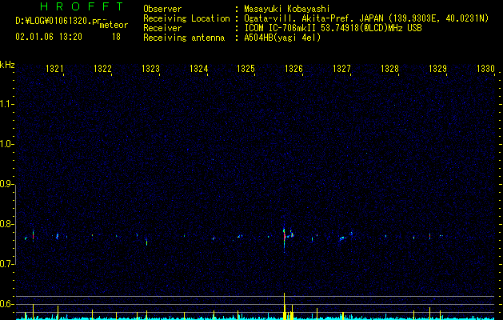Click the Observer label
This screenshot has width=503, height=320.
pos(162,9)
